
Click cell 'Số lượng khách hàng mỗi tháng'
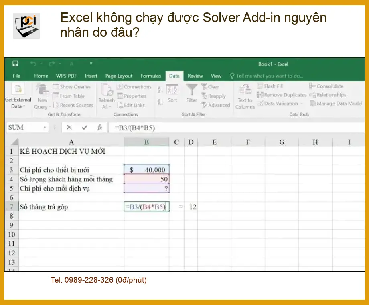coord(71,179)
